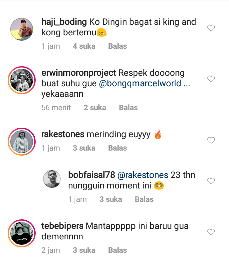This screenshot has height=262, width=229.
Task: Open the erwinmoronproject username
Action: (79, 73)
